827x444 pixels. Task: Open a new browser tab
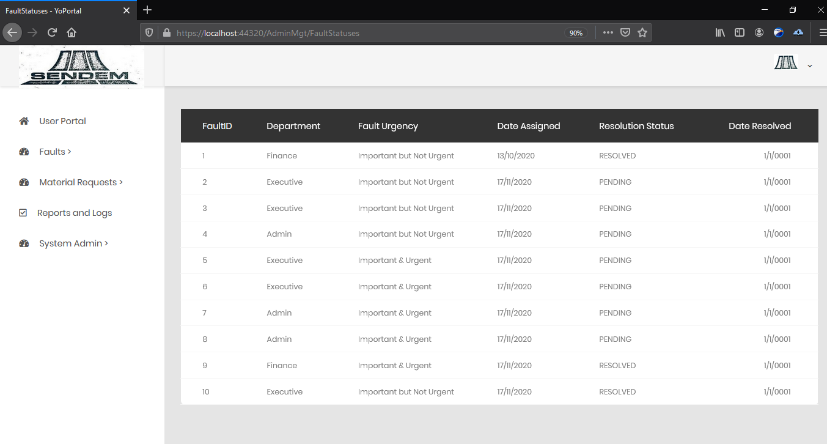tap(147, 10)
